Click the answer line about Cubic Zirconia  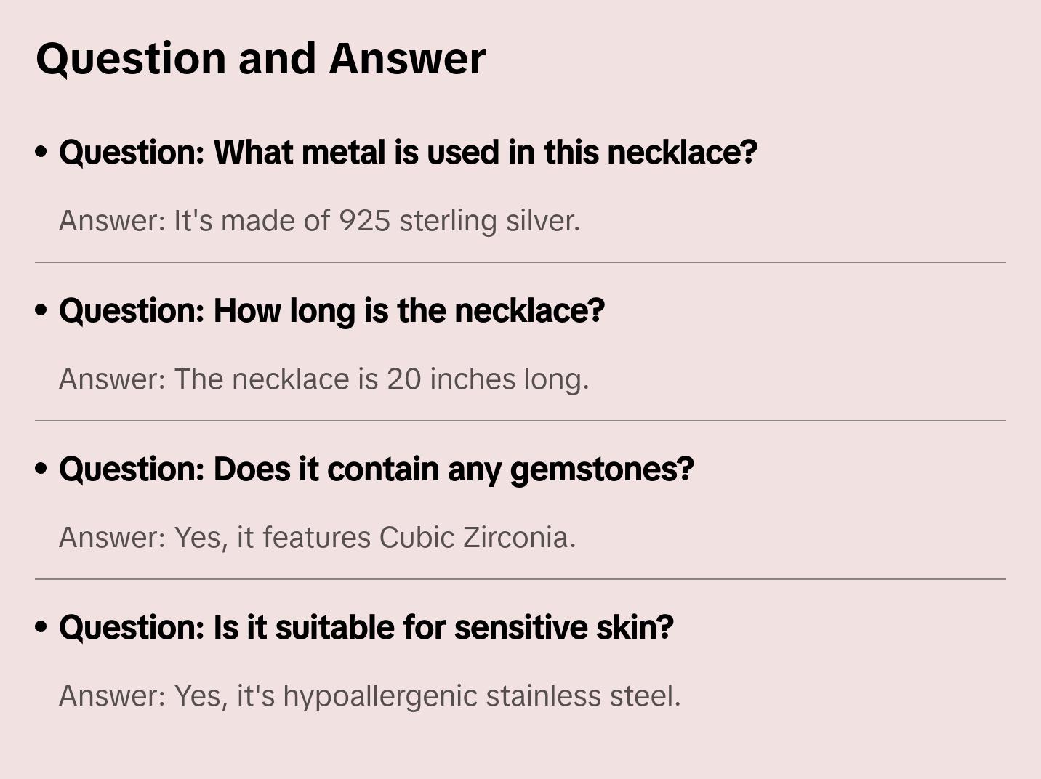point(317,538)
